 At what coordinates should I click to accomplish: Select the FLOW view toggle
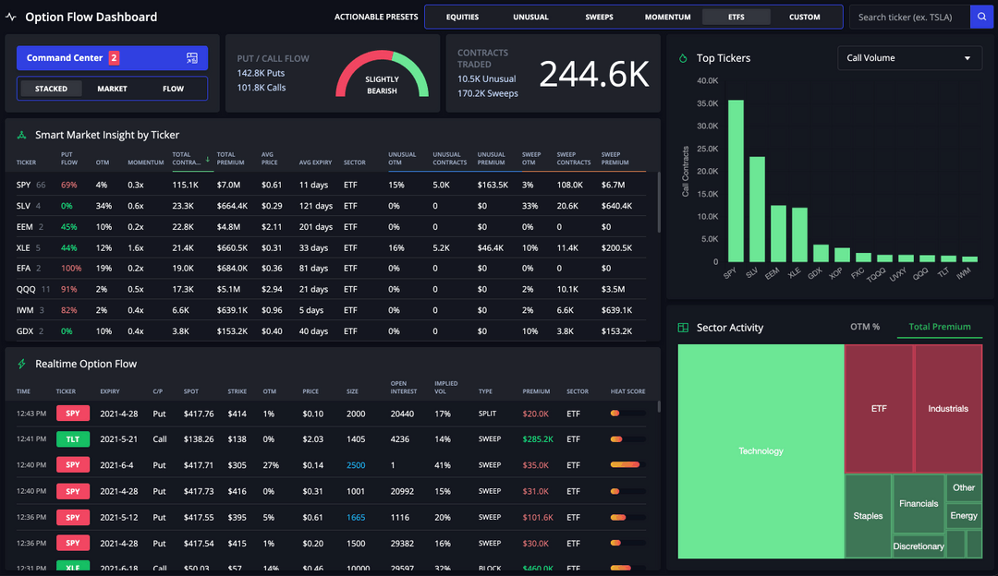coord(172,88)
